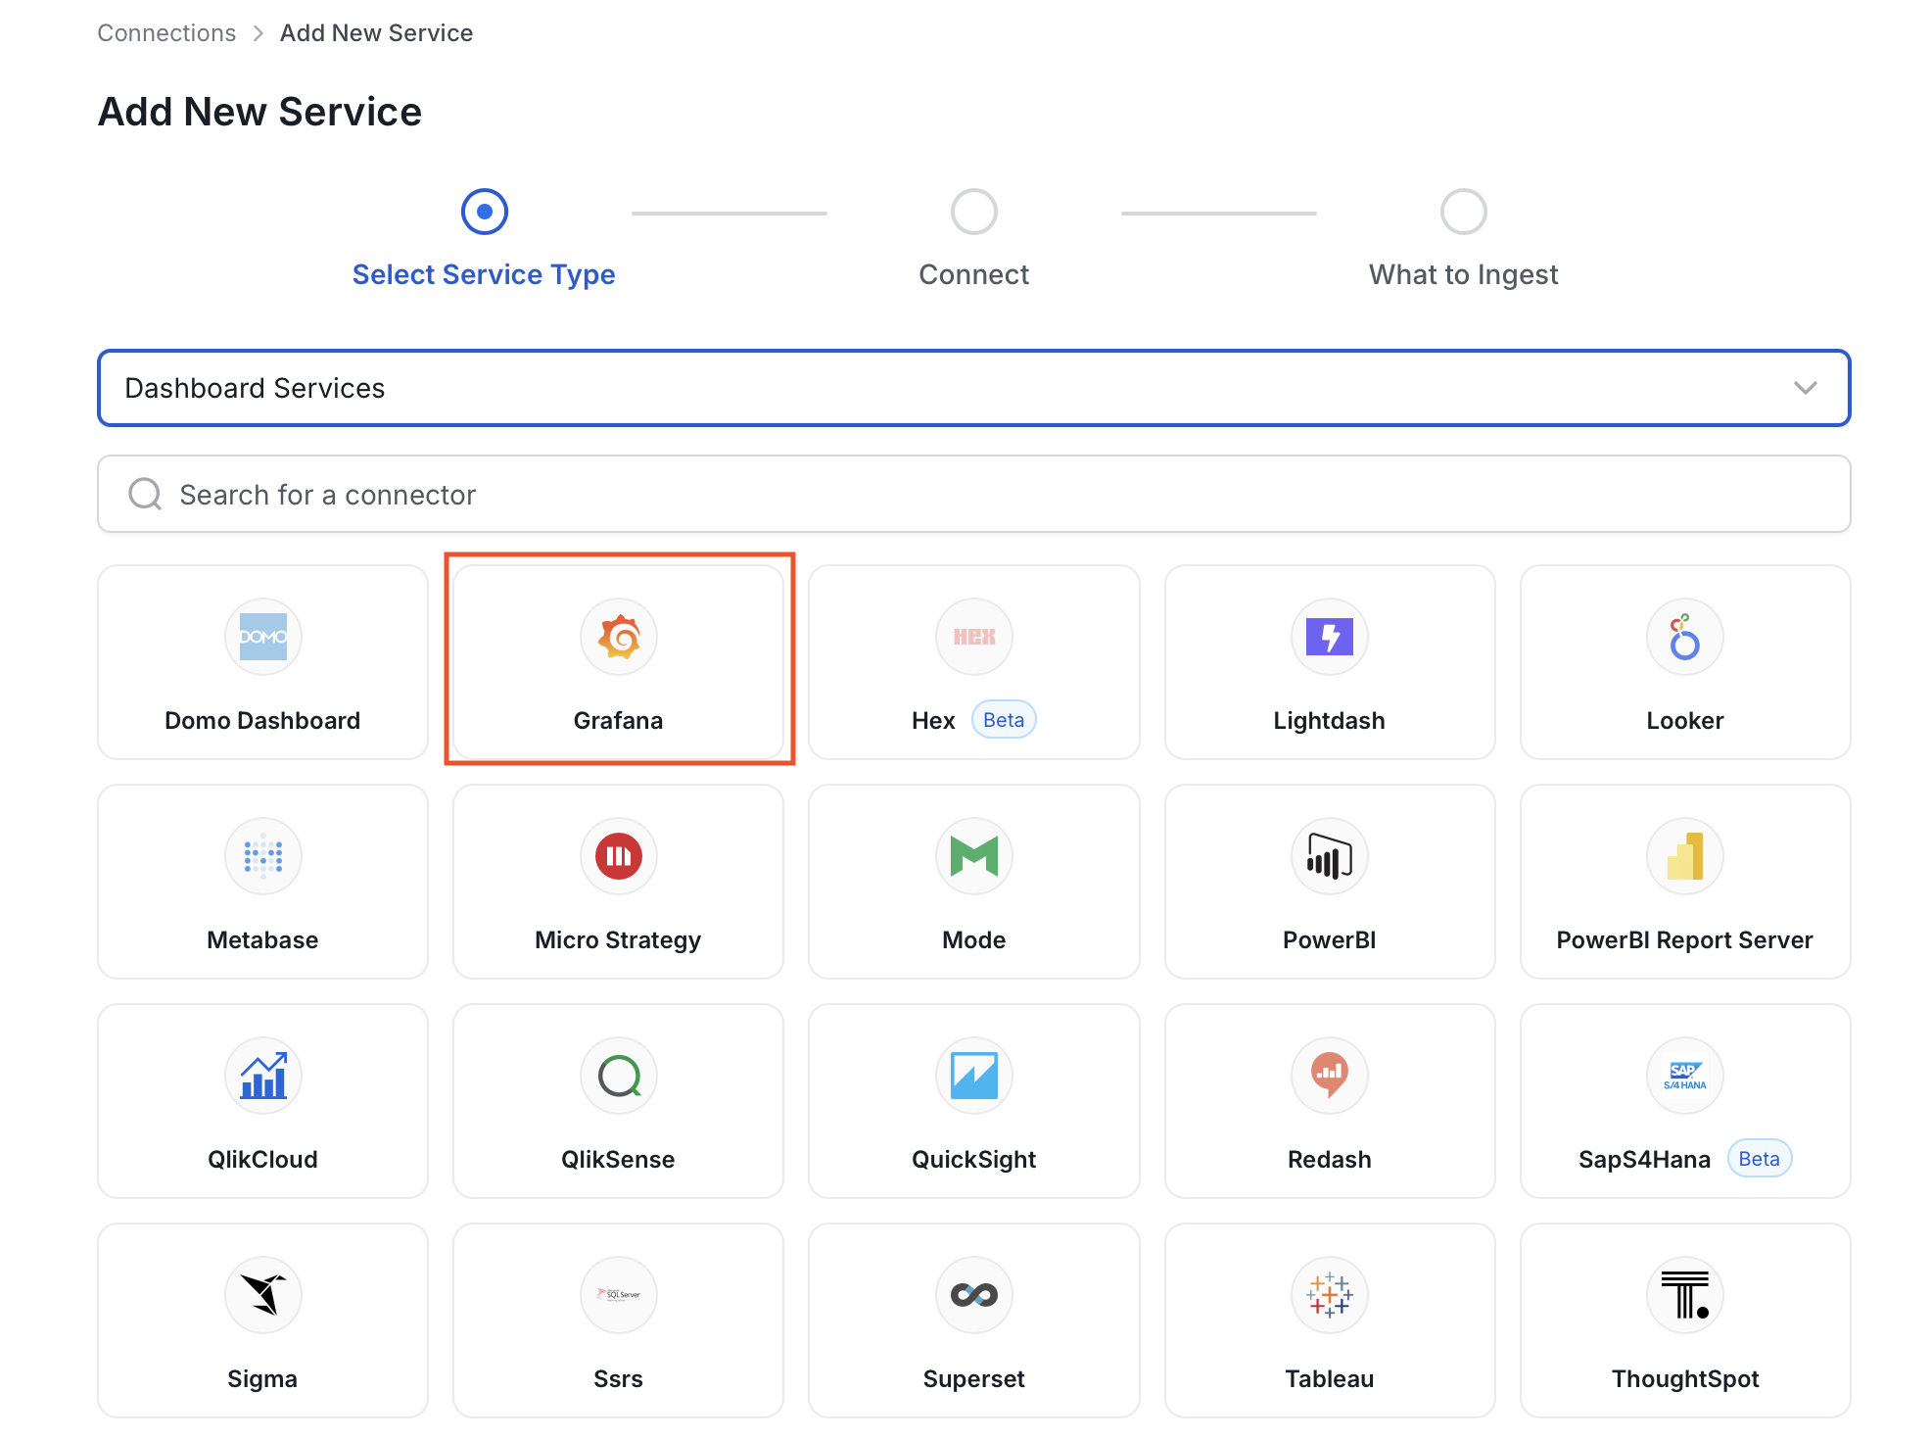Image resolution: width=1931 pixels, height=1440 pixels.
Task: Expand dropdown using the chevron arrow
Action: coord(1806,388)
